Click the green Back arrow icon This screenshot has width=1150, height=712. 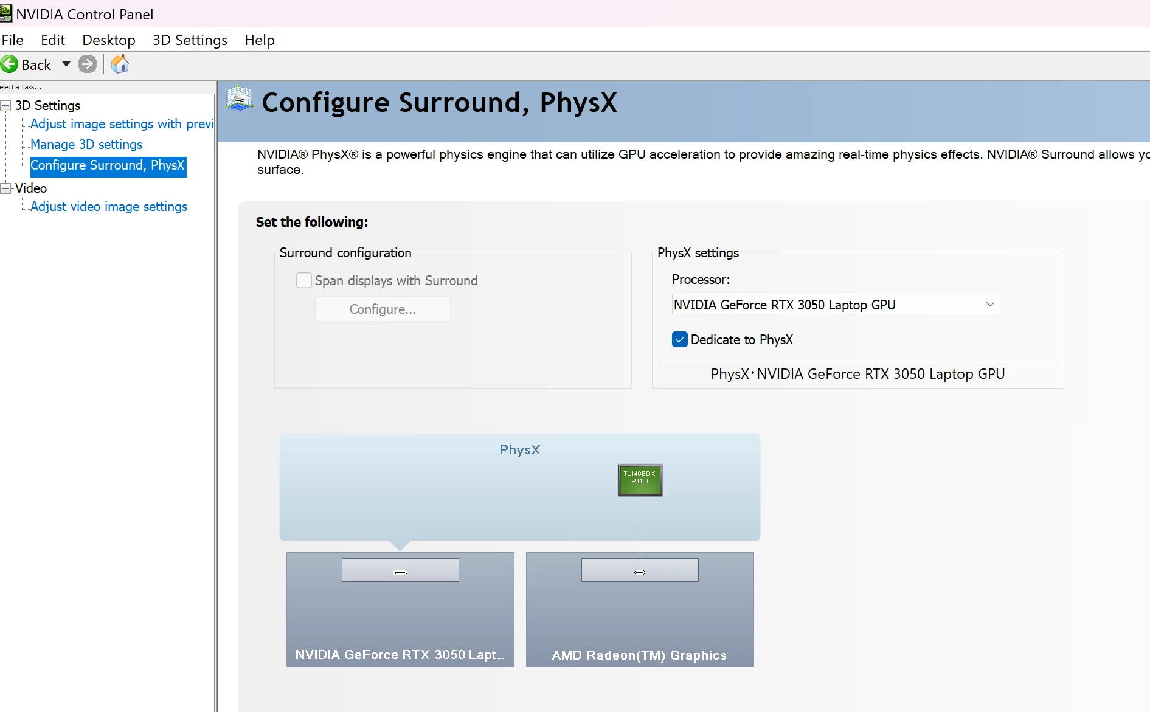[9, 64]
